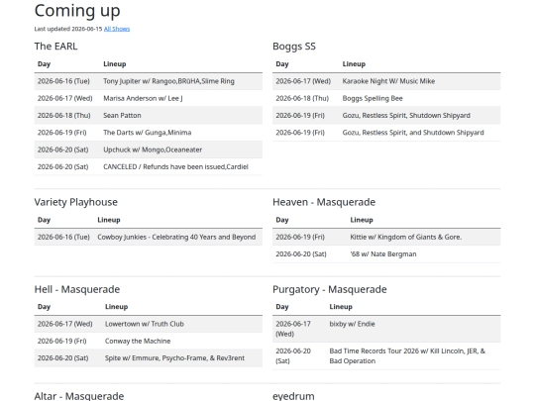Select Karaoke Night W/ Music Mike row
Image resolution: width=535 pixels, height=401 pixels.
[x=386, y=81]
